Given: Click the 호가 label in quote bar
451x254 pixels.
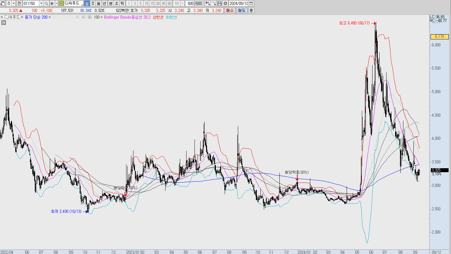Looking at the screenshot, I should [x=134, y=10].
